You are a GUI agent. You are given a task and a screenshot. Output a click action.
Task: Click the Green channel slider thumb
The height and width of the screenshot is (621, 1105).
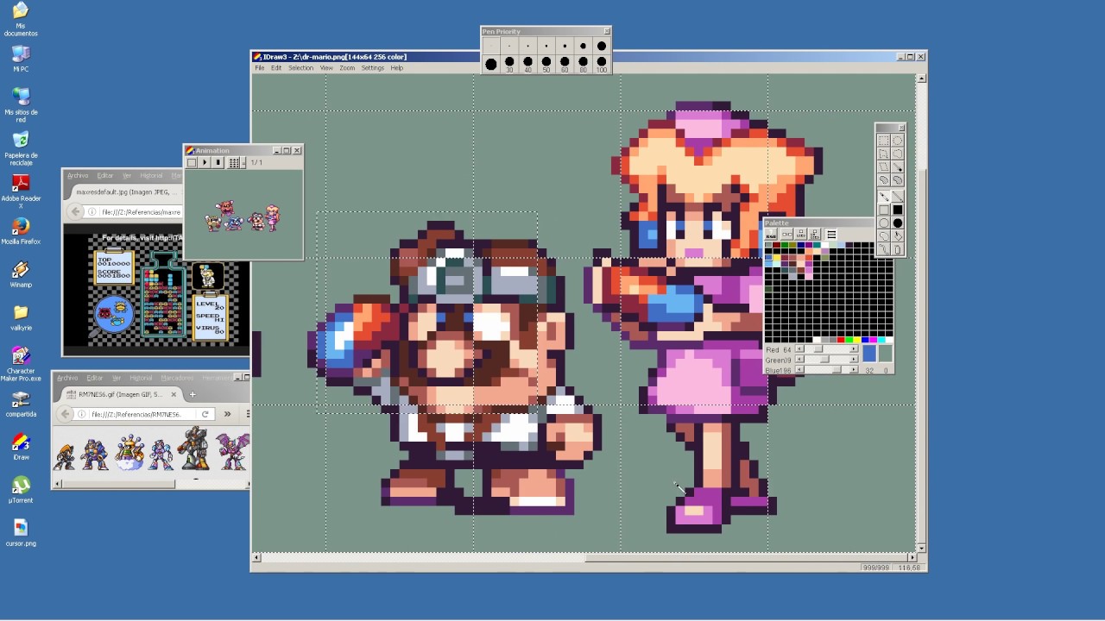[824, 359]
